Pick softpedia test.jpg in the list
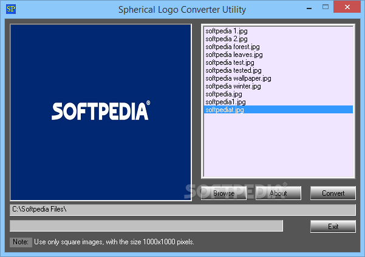 click(278, 62)
